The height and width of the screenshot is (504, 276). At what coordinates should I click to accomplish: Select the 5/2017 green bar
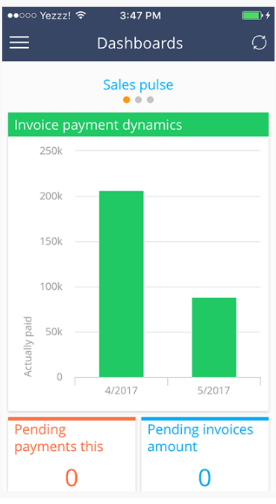(x=214, y=337)
